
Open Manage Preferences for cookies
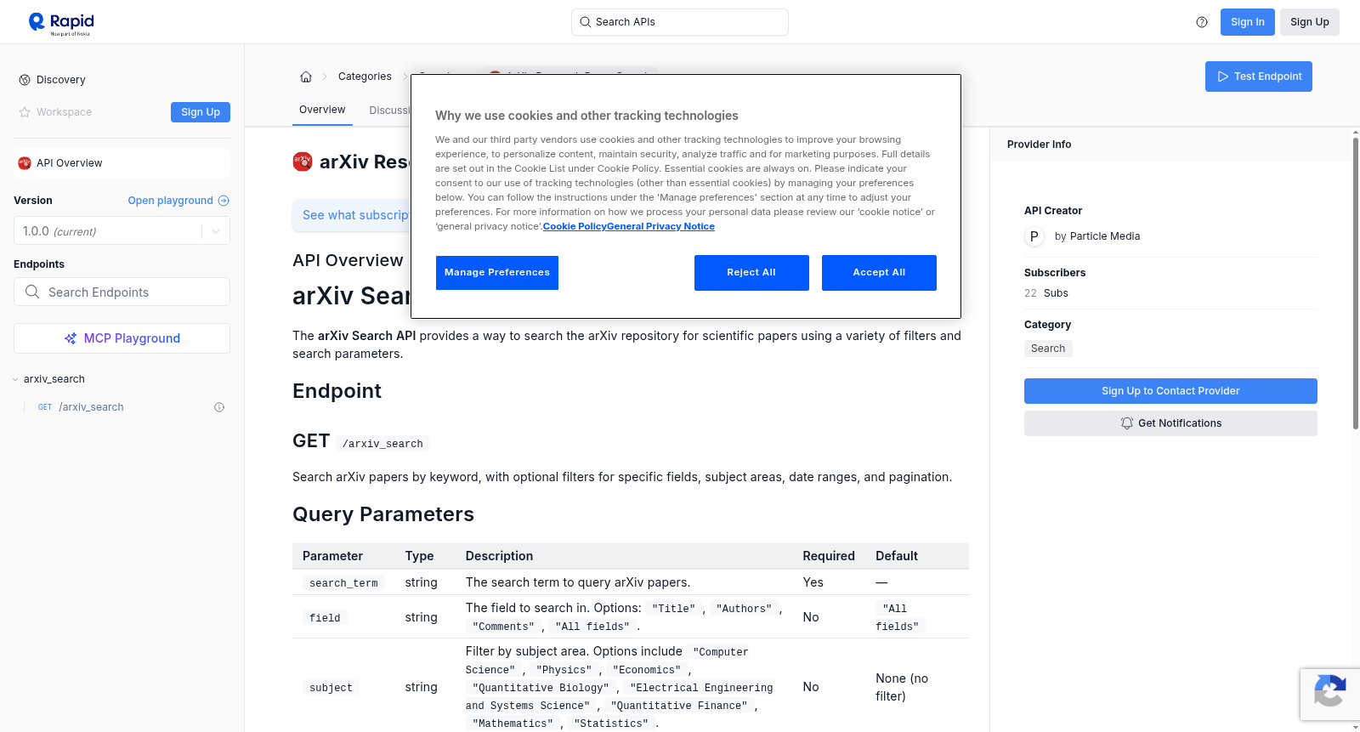497,273
